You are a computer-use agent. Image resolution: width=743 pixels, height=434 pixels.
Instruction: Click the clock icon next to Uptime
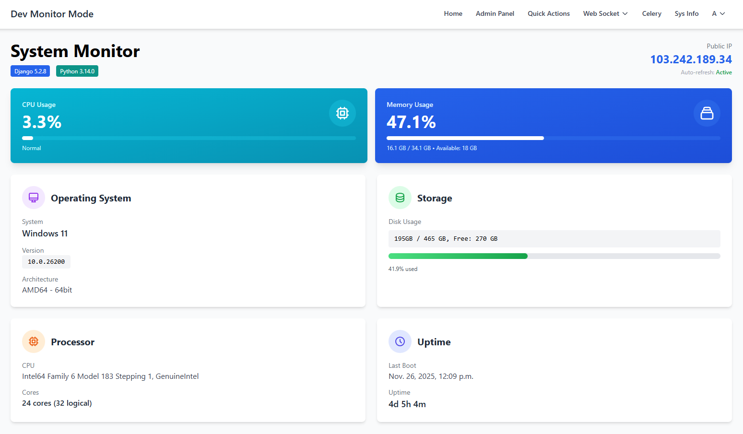(x=400, y=341)
